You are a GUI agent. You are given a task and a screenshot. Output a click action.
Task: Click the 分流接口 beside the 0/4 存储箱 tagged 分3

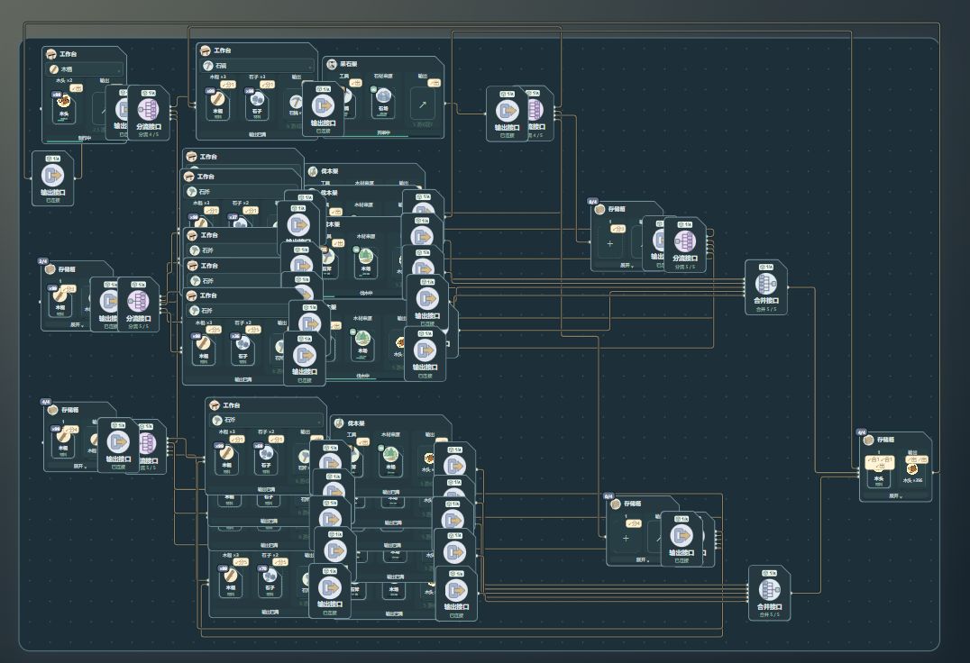click(685, 243)
